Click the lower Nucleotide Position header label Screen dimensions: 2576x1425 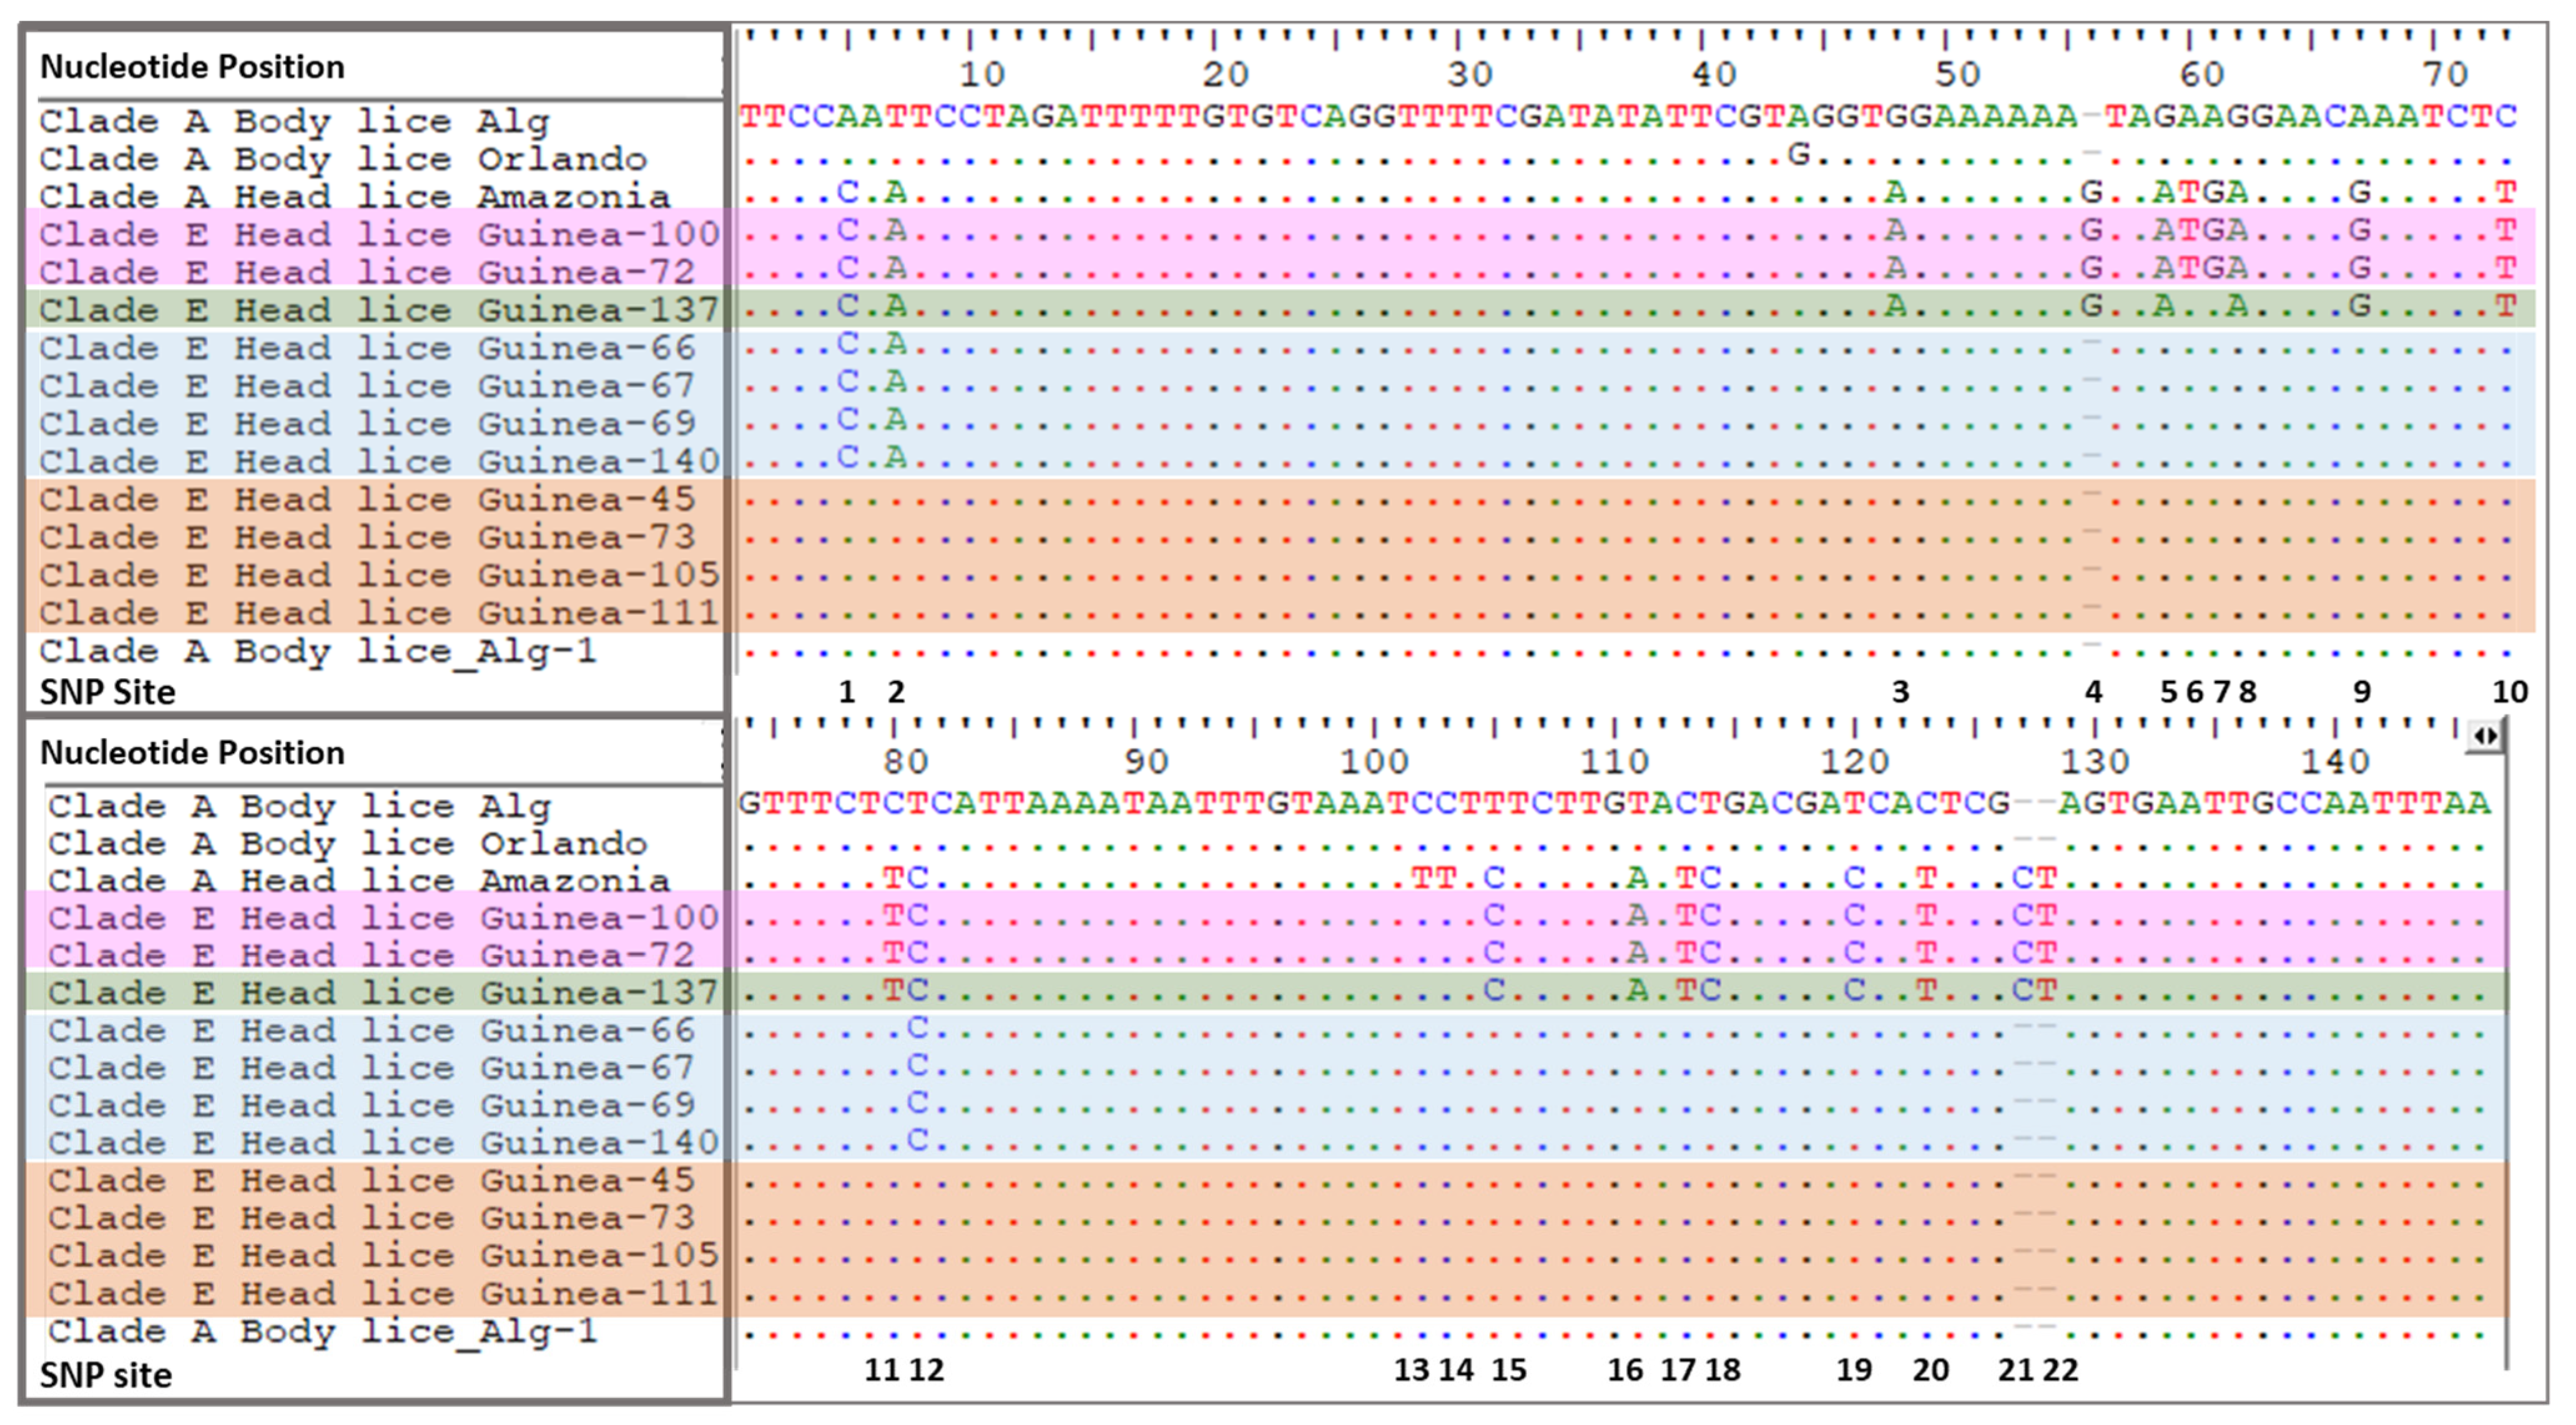(192, 753)
